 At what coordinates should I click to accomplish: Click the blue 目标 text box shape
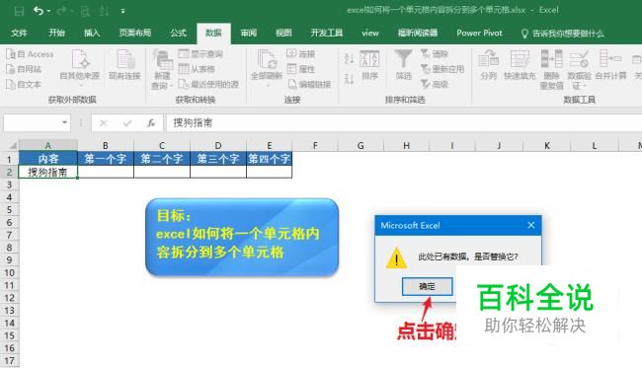(242, 237)
